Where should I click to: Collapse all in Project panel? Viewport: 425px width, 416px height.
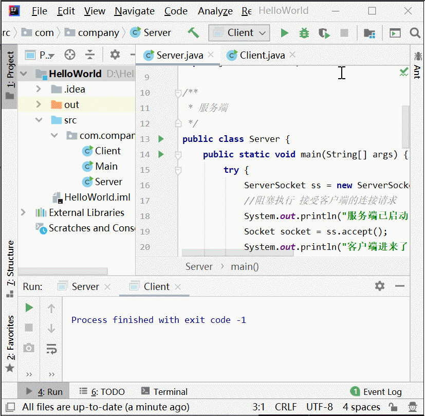coord(90,55)
